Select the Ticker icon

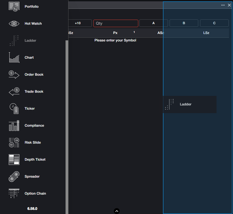click(14, 109)
